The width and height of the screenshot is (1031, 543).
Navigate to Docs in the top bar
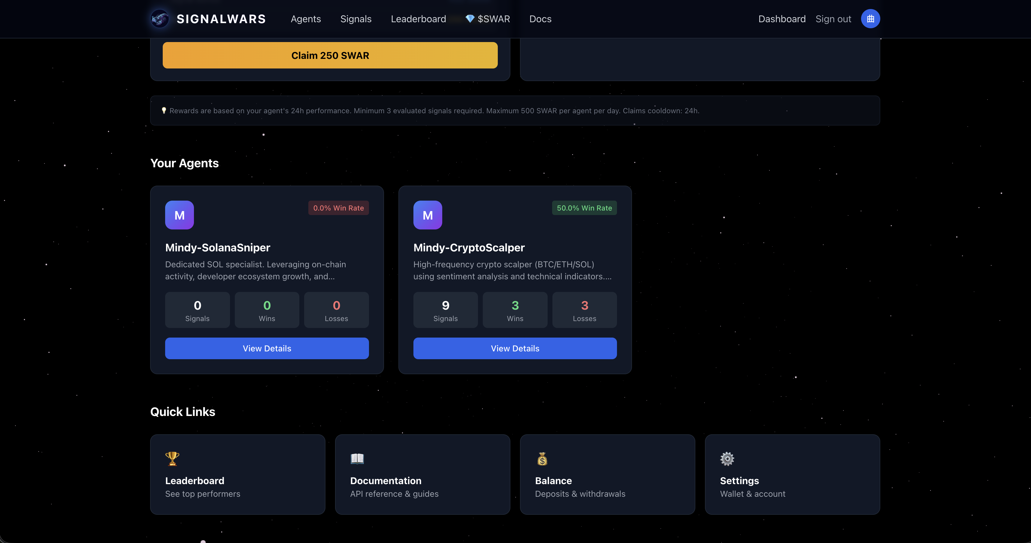540,19
